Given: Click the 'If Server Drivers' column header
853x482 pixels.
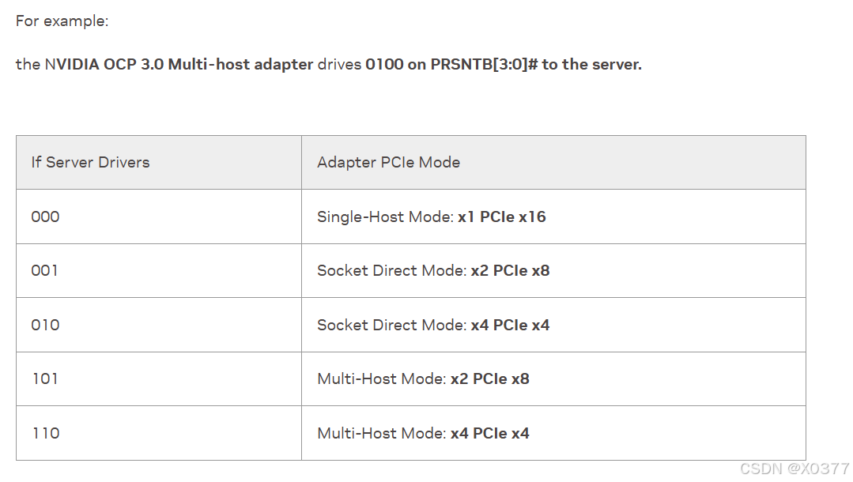Looking at the screenshot, I should click(159, 163).
